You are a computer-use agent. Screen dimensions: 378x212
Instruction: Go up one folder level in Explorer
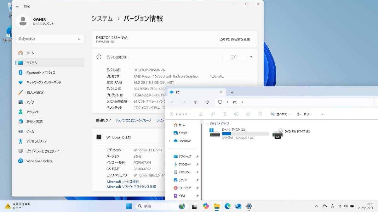(x=195, y=102)
